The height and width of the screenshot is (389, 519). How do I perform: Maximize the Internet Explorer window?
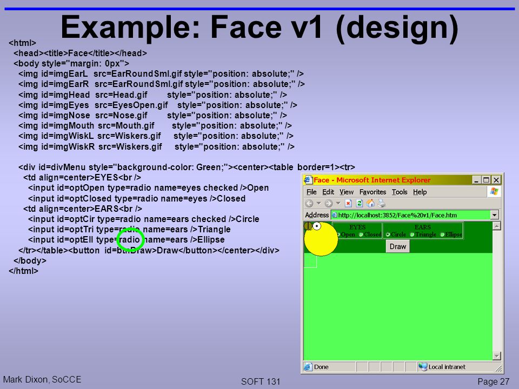click(x=486, y=180)
